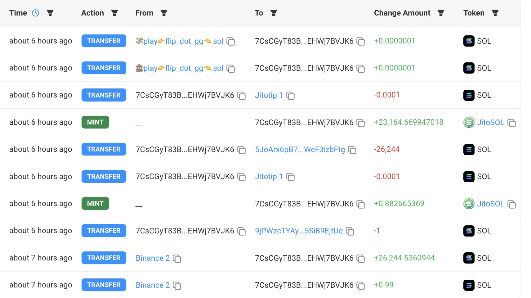Click TRANSFER badge in -1 SOL row
The width and height of the screenshot is (531, 298).
[x=104, y=230]
